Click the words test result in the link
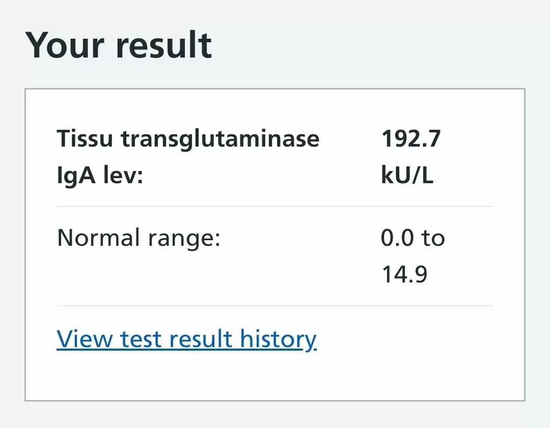This screenshot has height=428, width=550. click(x=176, y=339)
